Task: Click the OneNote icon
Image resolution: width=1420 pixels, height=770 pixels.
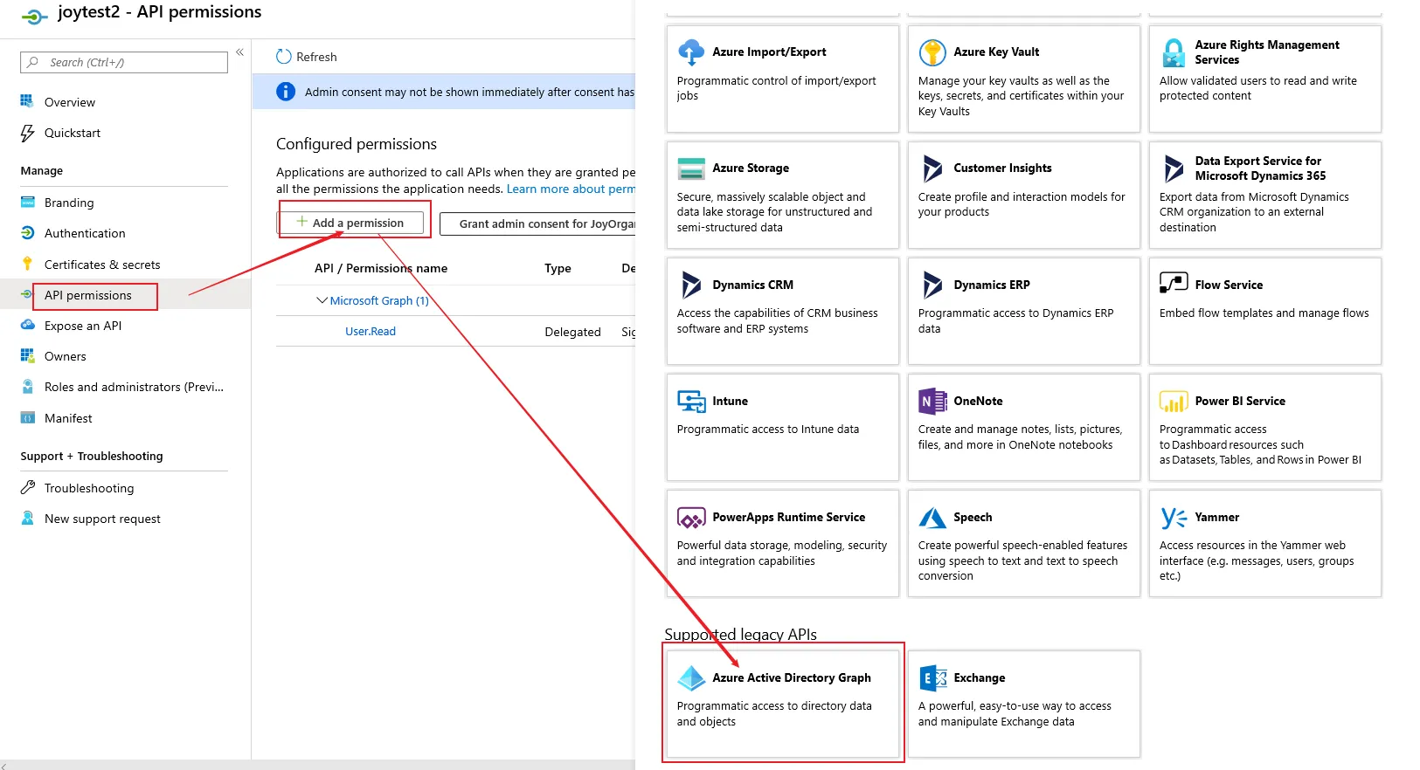Action: point(932,402)
